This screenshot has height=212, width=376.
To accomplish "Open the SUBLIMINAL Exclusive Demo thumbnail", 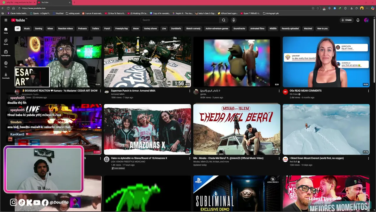I will [x=237, y=194].
